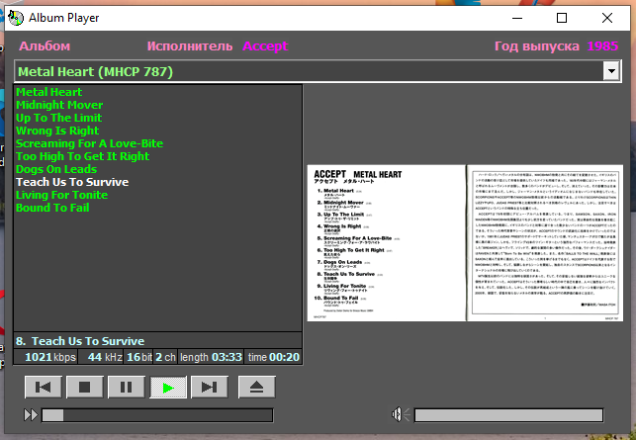Click the album booklet cover image

coord(465,243)
